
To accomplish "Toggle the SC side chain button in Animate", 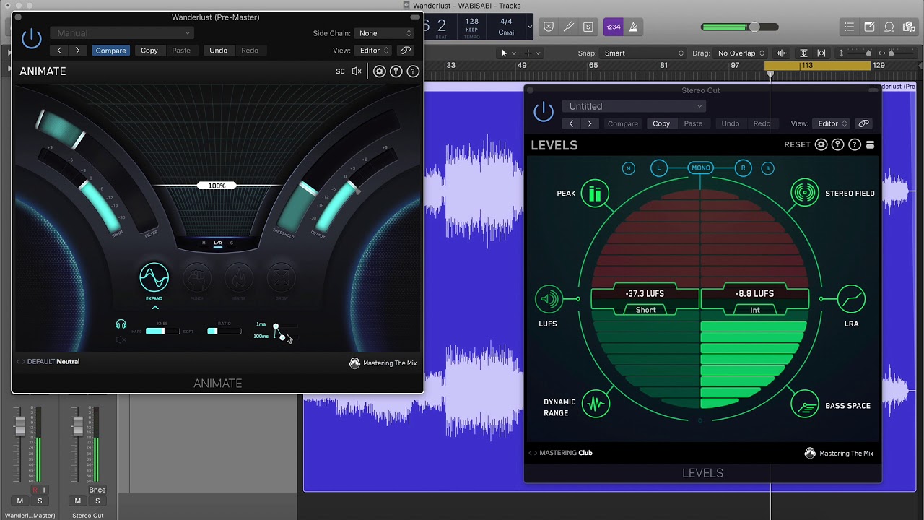I will tap(340, 71).
